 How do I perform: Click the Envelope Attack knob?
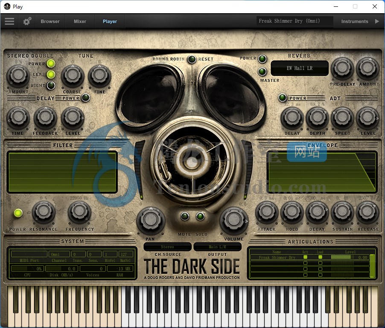[x=267, y=212]
